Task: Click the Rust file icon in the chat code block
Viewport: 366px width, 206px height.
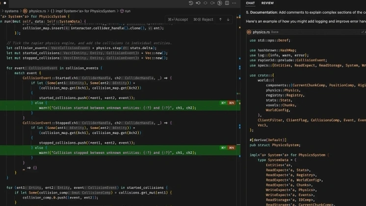Action: click(249, 32)
